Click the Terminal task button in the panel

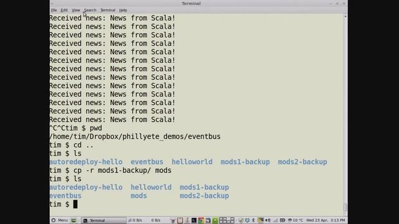[x=103, y=220]
